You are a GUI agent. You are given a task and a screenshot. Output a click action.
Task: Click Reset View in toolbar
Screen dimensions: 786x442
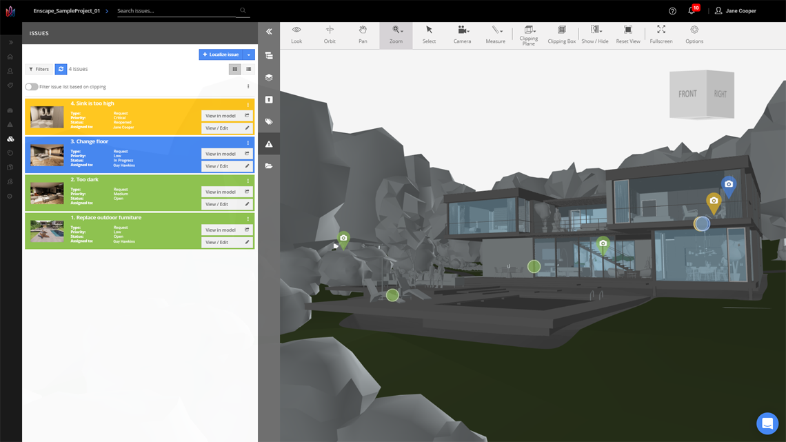click(x=627, y=35)
